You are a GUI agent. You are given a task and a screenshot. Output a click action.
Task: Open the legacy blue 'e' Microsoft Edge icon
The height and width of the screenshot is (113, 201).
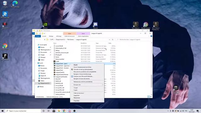coord(5,15)
